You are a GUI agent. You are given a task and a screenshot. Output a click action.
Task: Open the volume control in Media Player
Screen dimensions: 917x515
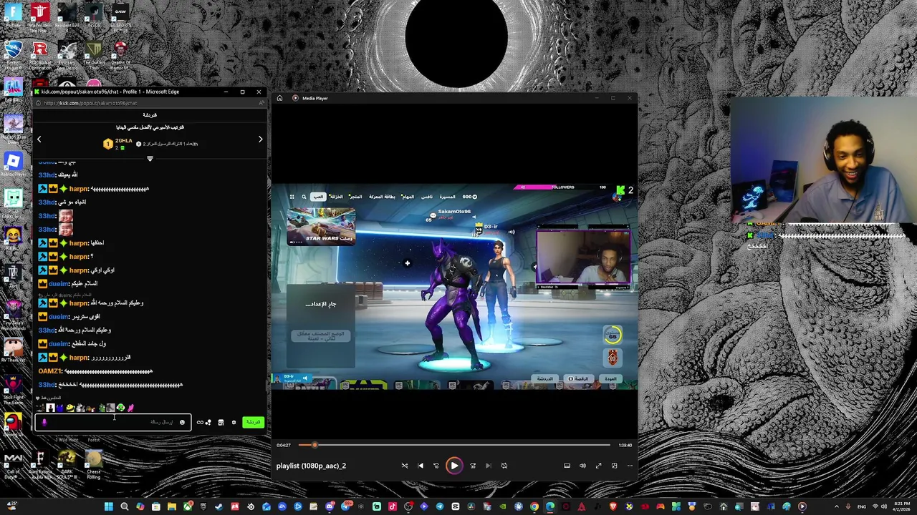pyautogui.click(x=582, y=466)
